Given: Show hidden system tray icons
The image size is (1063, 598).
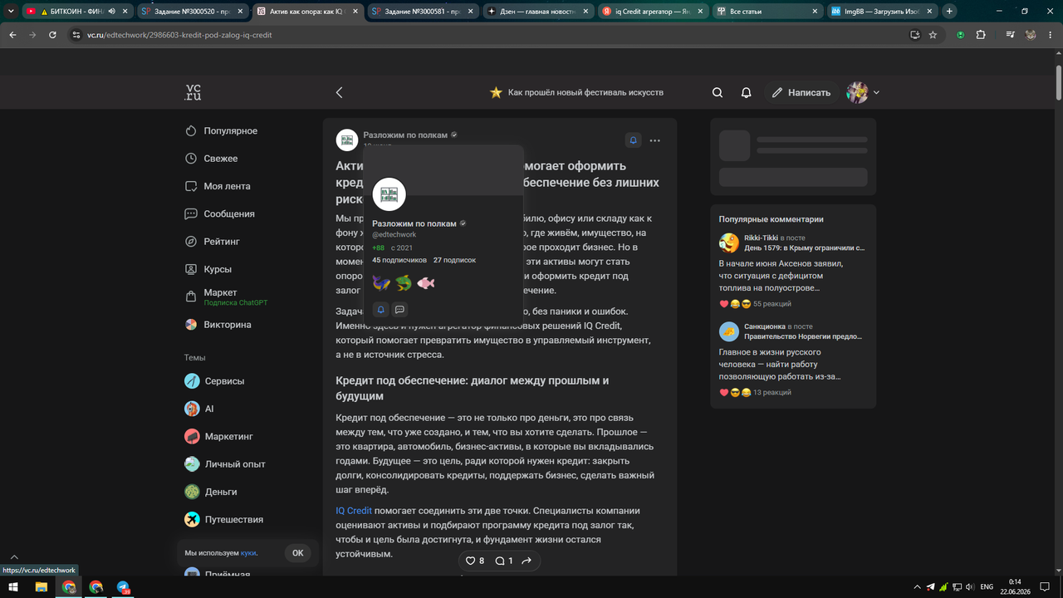Looking at the screenshot, I should [x=916, y=587].
